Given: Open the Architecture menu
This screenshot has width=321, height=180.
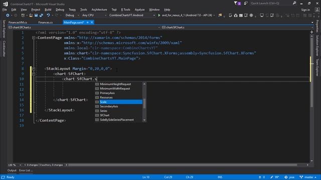Looking at the screenshot, I should pos(99,9).
